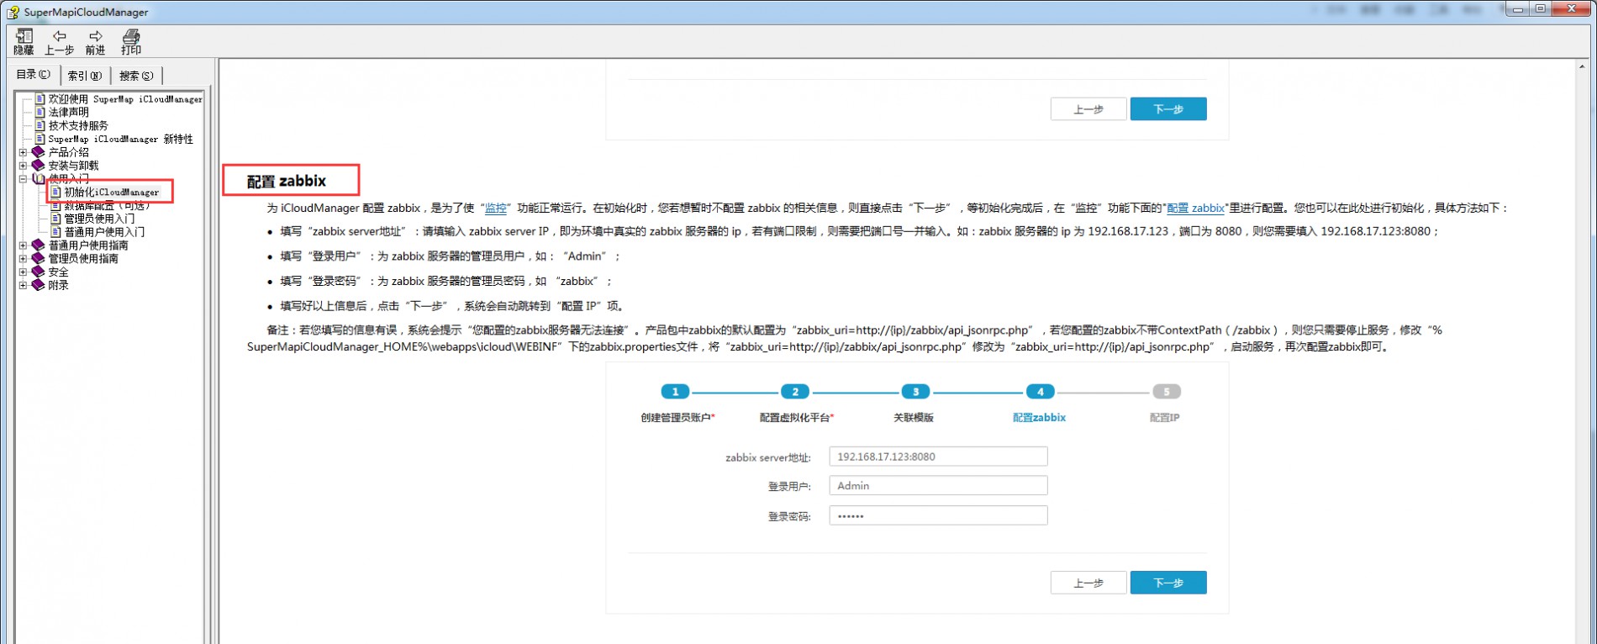Open the 技术支持服务 topic

[78, 125]
